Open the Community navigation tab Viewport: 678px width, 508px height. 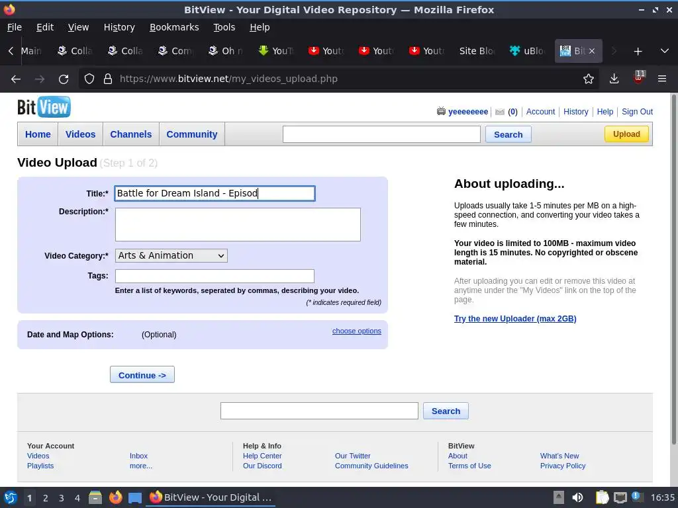pos(192,134)
